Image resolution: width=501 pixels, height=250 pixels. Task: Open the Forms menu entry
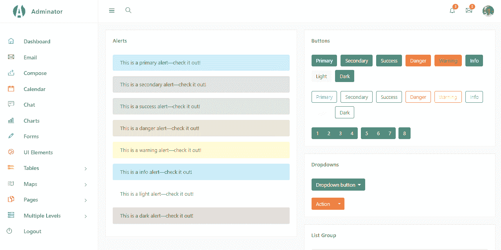pos(31,136)
